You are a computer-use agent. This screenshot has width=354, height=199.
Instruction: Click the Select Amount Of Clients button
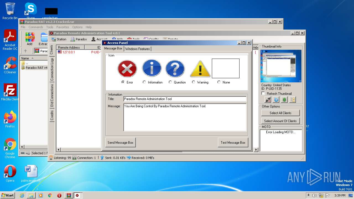[x=280, y=121]
